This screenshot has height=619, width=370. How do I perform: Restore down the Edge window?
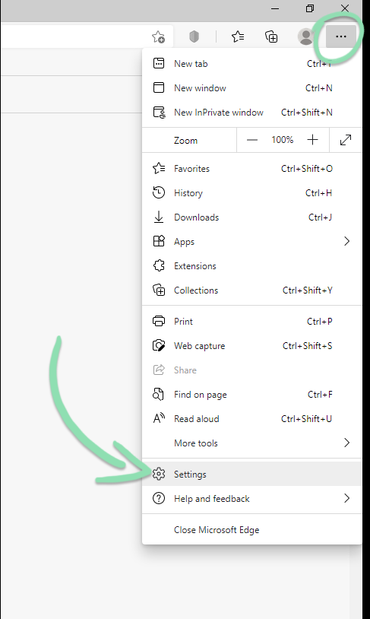(310, 8)
